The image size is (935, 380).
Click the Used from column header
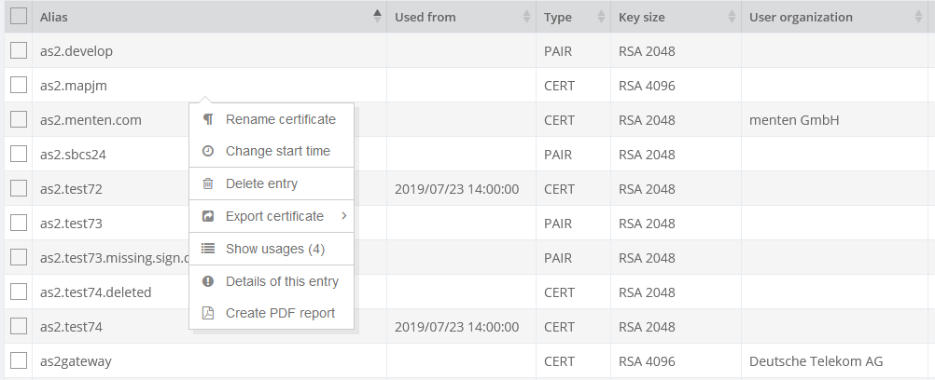click(426, 17)
